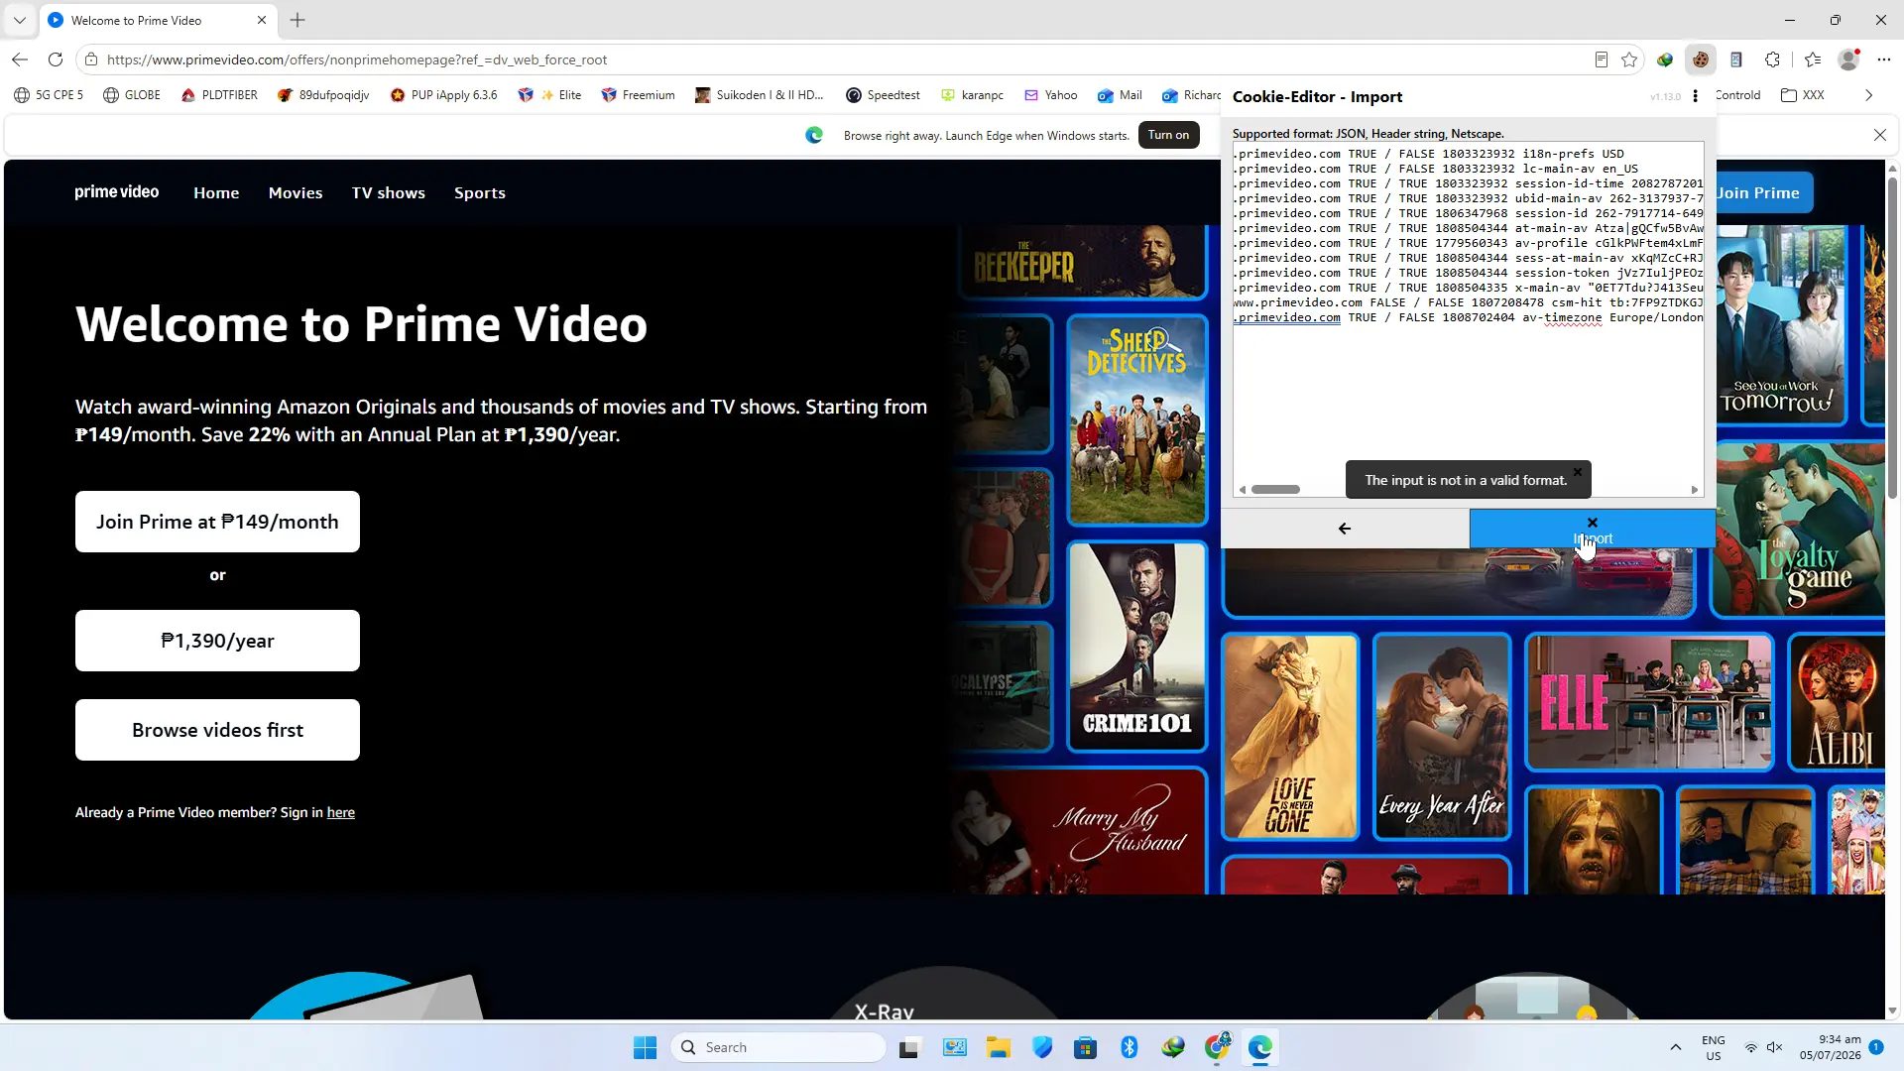
Task: Go back with Cookie-Editor arrow button
Action: coord(1345,529)
